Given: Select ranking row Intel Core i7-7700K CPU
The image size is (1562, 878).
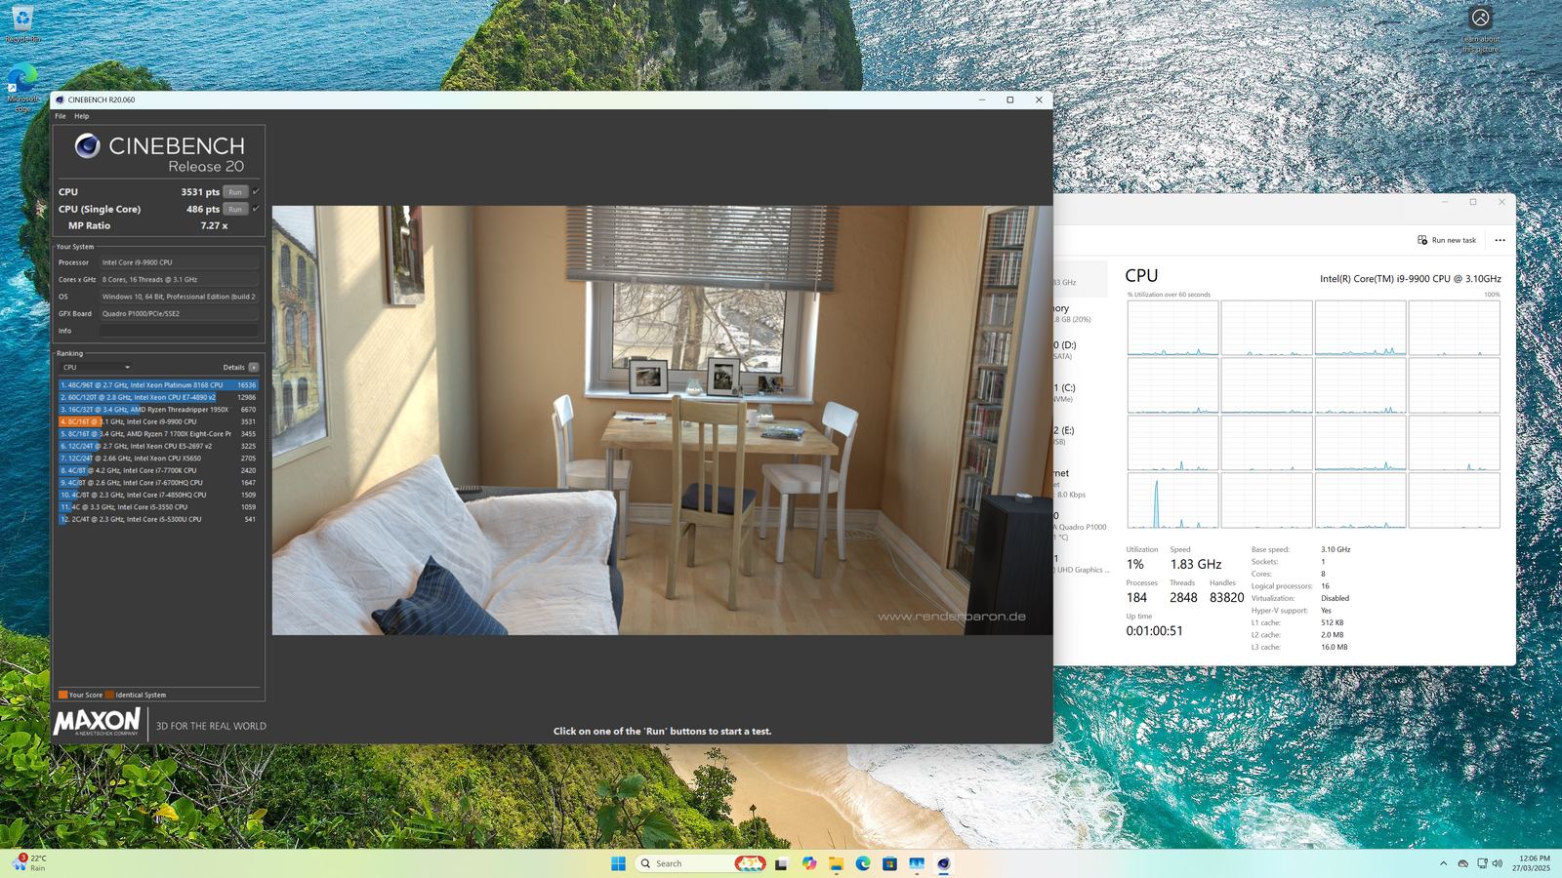Looking at the screenshot, I should coord(158,470).
